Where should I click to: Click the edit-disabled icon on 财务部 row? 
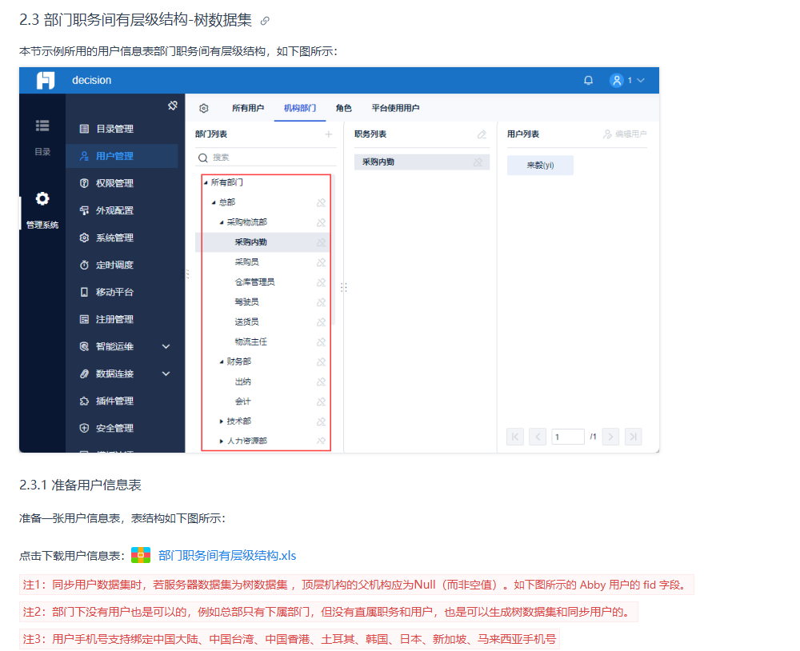[321, 361]
